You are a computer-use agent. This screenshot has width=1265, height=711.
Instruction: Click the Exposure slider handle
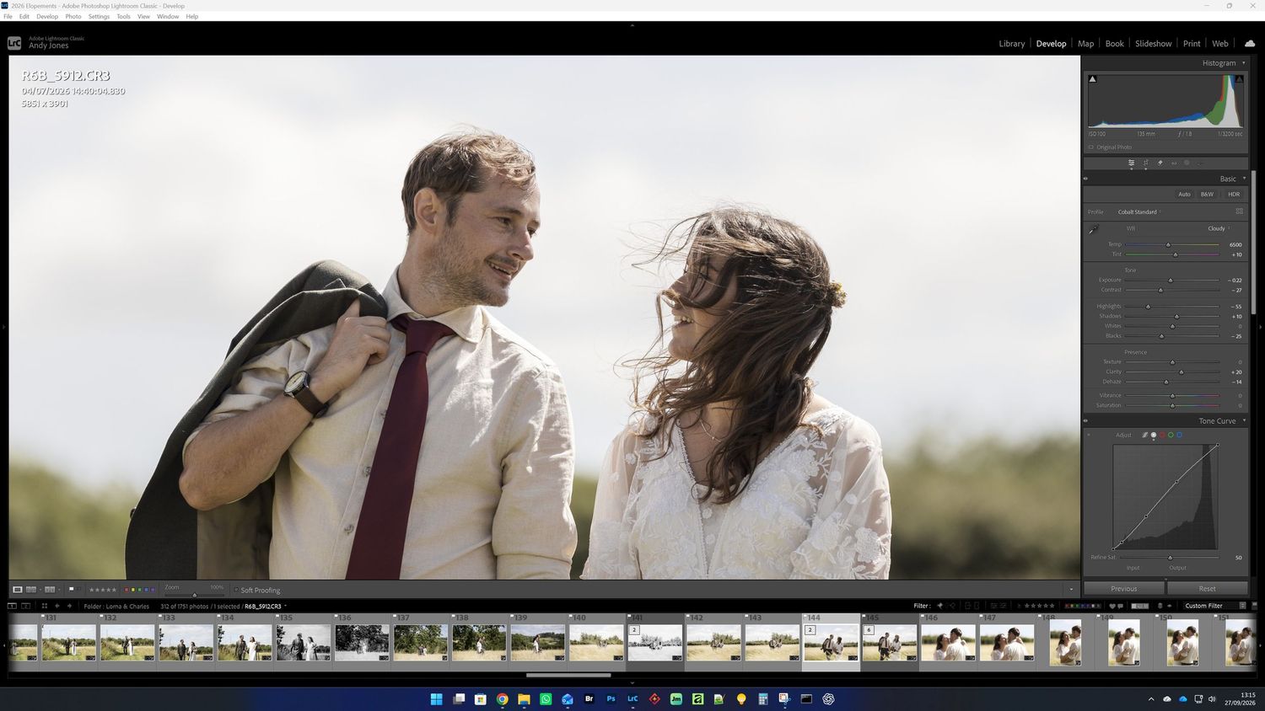click(x=1170, y=281)
